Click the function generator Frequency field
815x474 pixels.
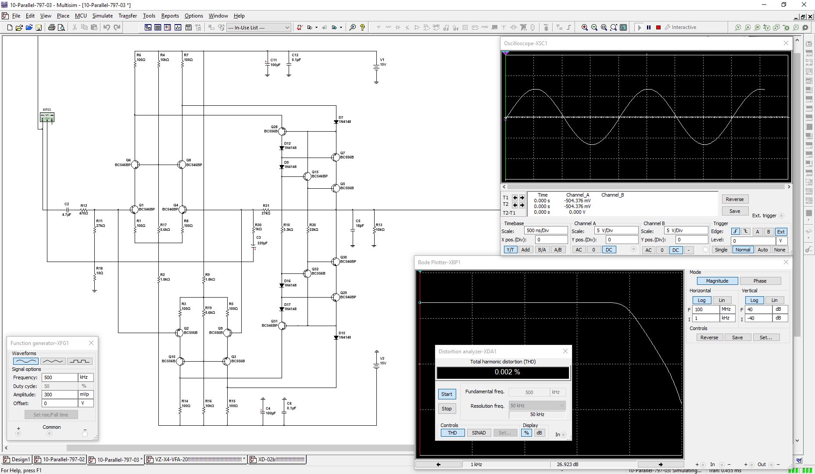point(60,377)
